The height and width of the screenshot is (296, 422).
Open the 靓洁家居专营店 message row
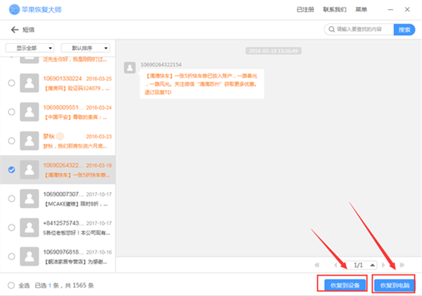pos(58,257)
